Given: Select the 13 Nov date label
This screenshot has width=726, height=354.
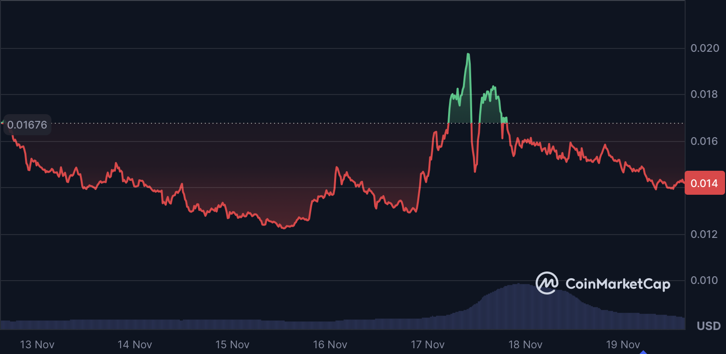Looking at the screenshot, I should point(37,344).
